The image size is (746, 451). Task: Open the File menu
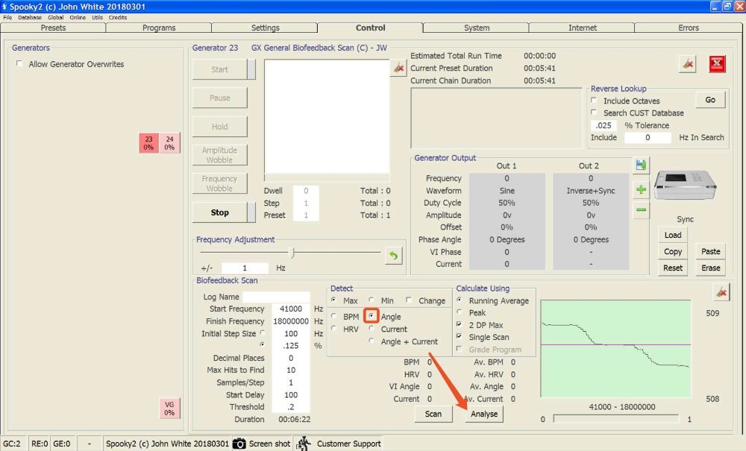click(7, 17)
